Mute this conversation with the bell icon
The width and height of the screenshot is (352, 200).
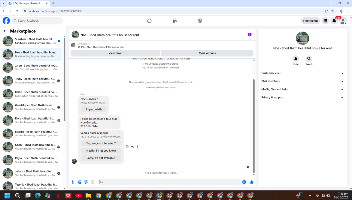(296, 59)
